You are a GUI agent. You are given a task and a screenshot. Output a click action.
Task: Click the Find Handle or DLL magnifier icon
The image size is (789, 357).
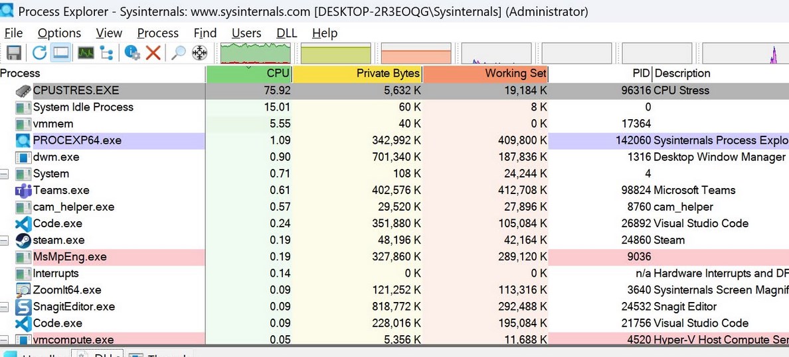click(178, 52)
